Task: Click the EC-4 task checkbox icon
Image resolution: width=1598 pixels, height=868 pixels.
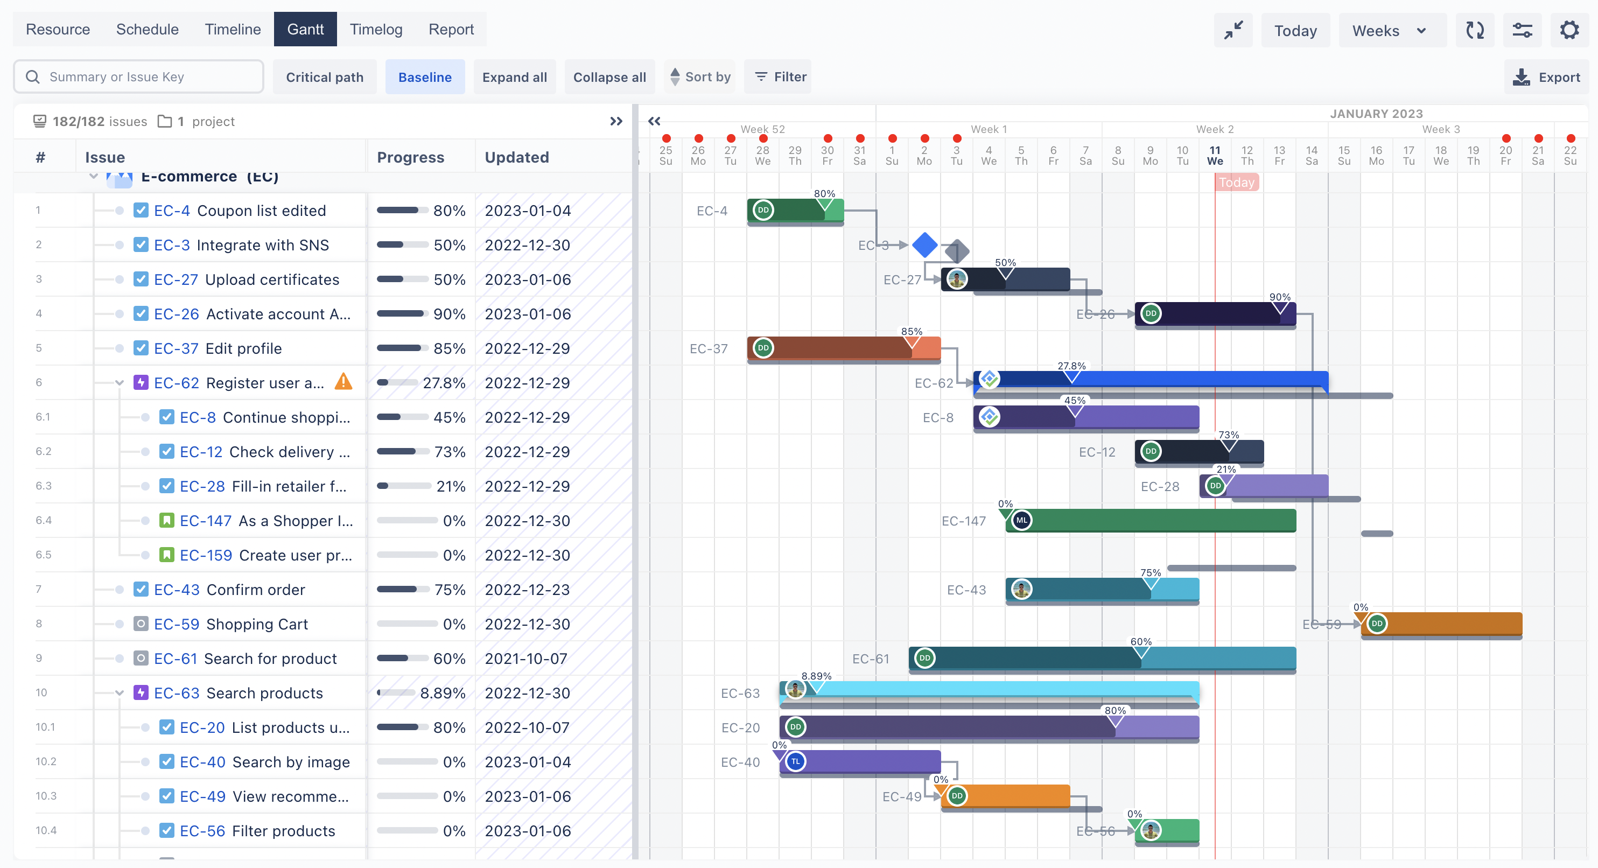Action: 141,211
